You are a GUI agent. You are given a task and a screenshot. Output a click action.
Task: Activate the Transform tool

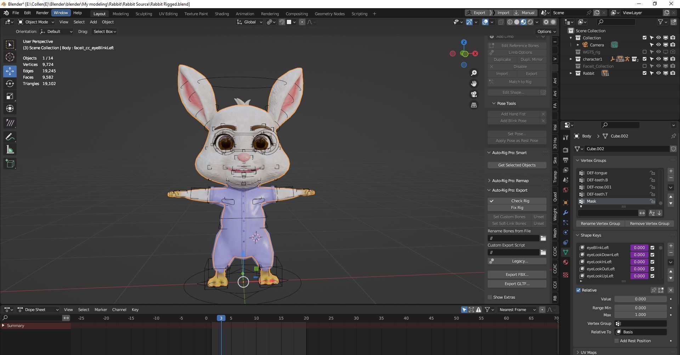pyautogui.click(x=10, y=108)
